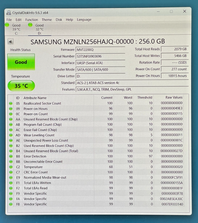Click status dot for Program Fail Count (Chip)
Screen dimensions: 198x223
click(11, 124)
